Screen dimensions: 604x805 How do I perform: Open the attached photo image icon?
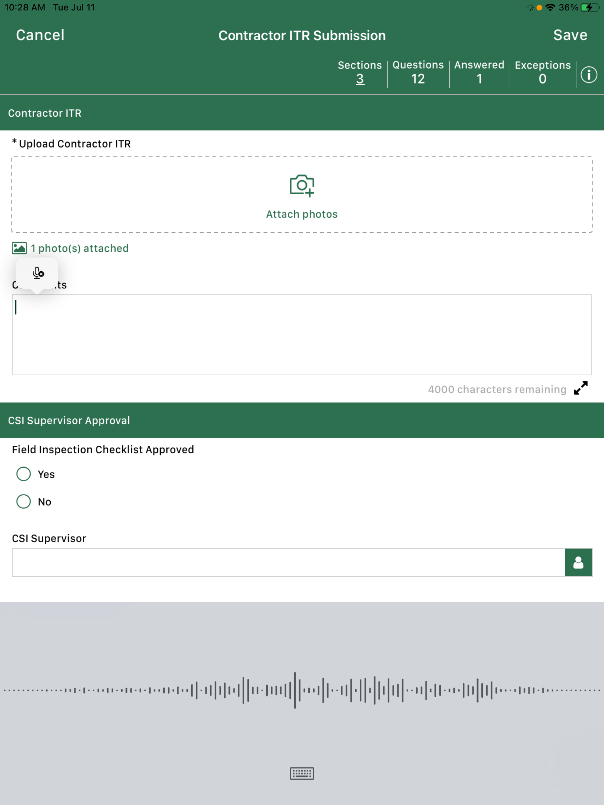tap(19, 248)
